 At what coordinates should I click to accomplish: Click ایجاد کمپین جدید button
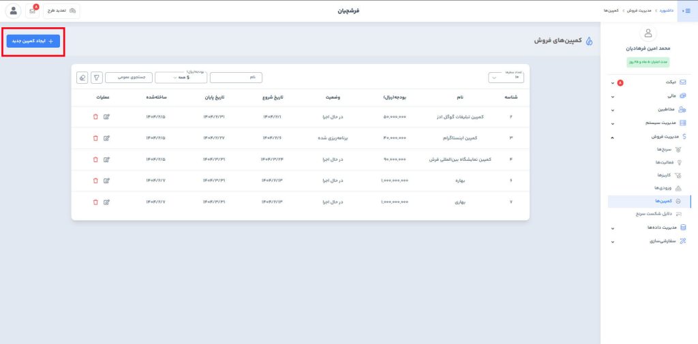[x=33, y=42]
